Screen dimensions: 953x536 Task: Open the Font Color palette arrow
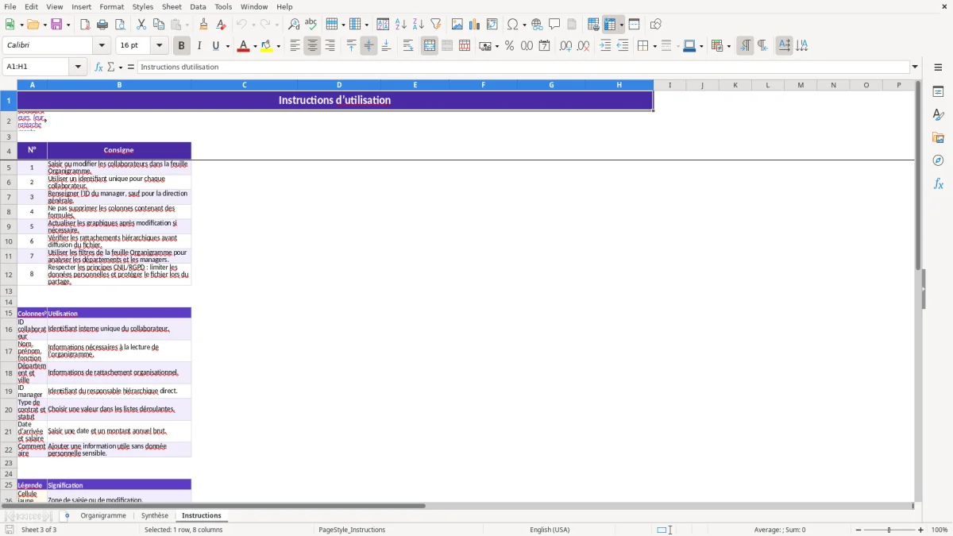coord(254,46)
